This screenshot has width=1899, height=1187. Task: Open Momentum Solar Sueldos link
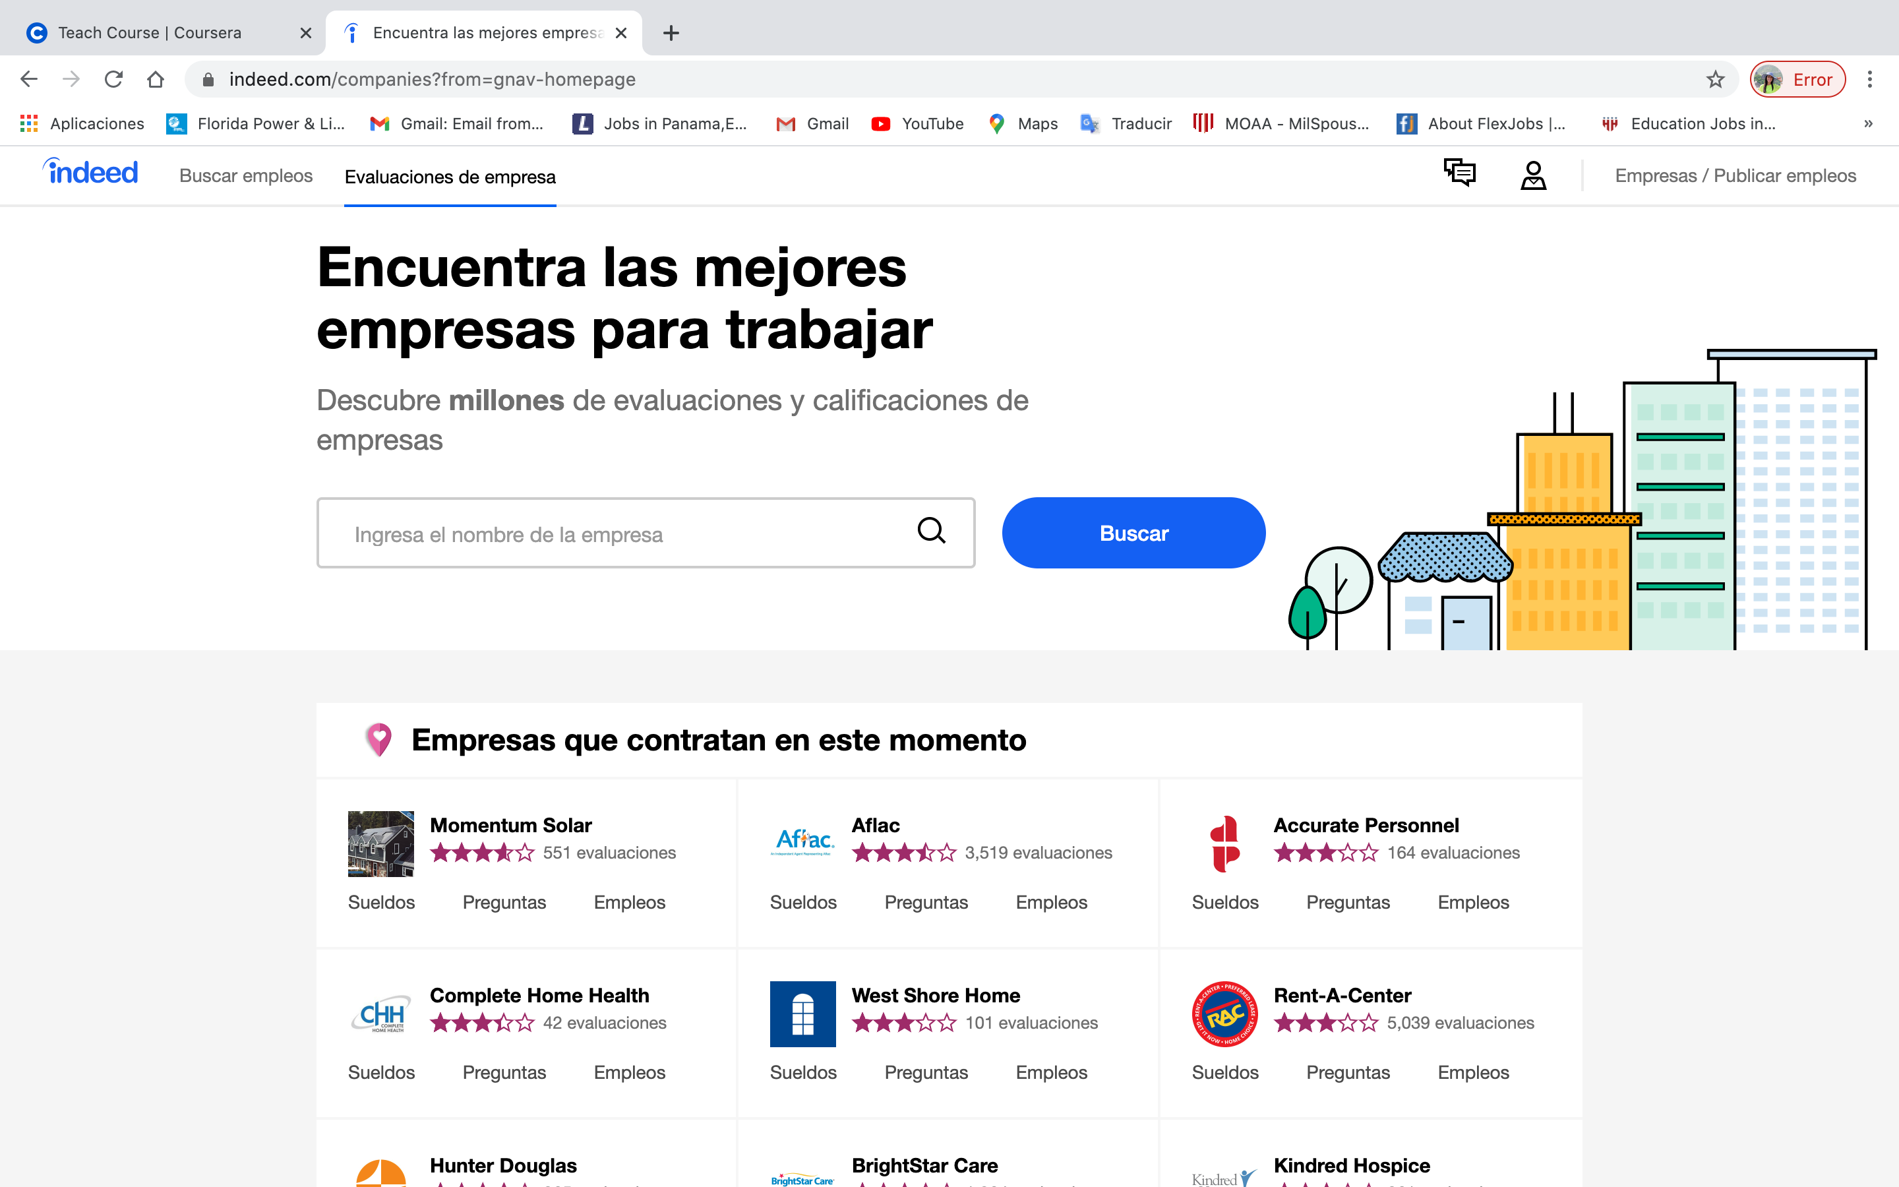(381, 902)
